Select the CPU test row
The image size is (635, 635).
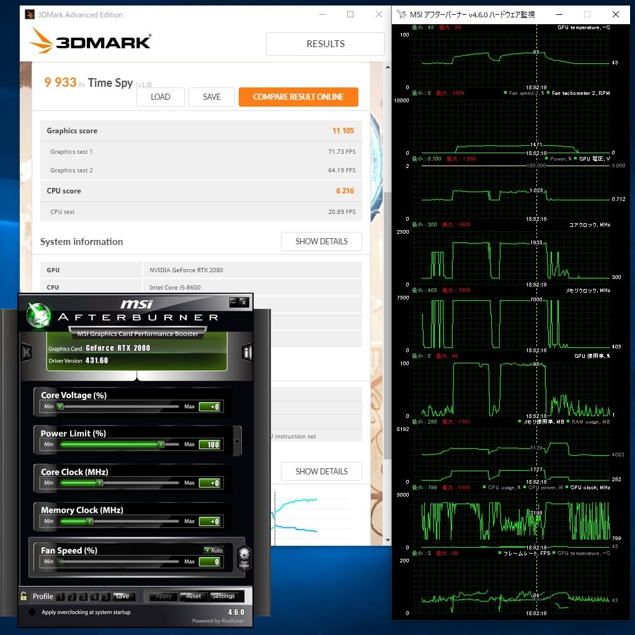pos(201,211)
